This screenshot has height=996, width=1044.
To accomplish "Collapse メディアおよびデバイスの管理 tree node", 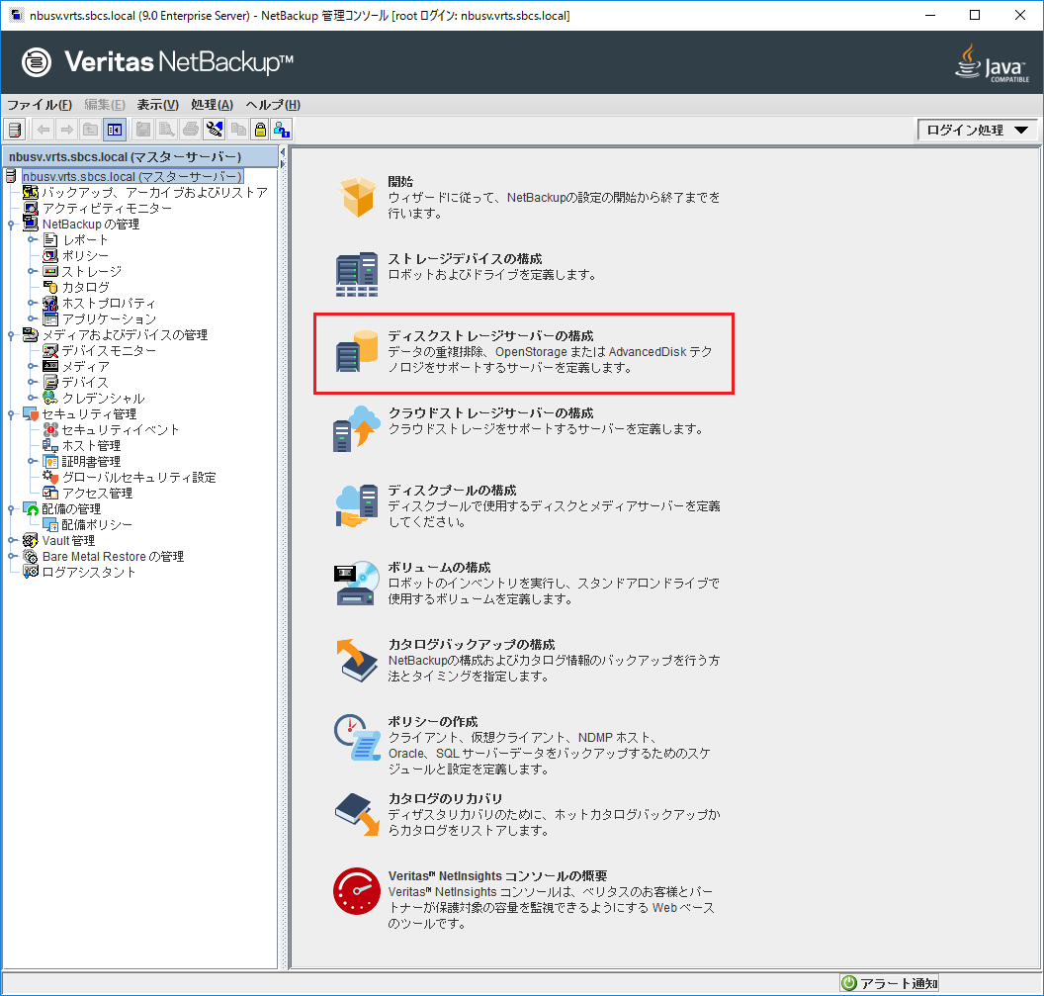I will 11,334.
